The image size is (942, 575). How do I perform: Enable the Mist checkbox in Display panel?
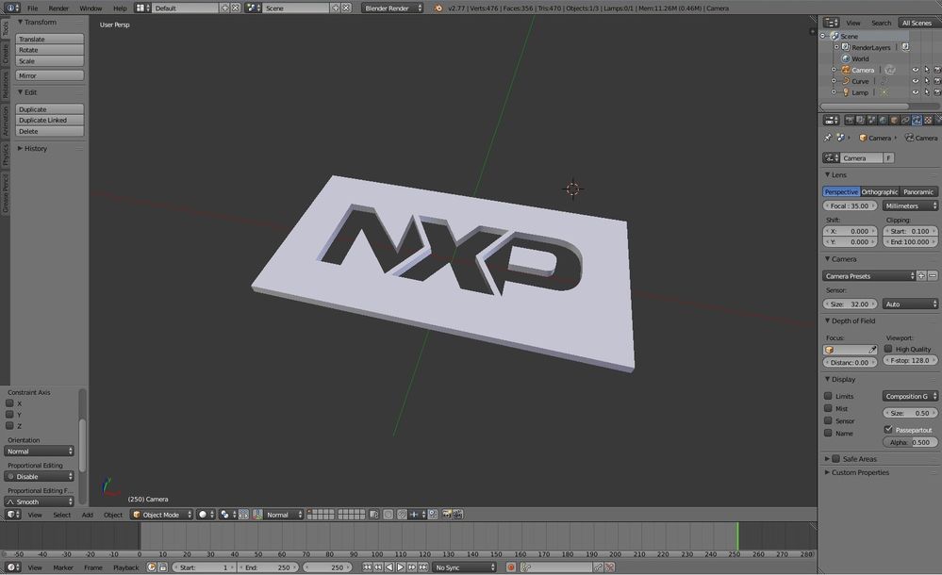point(829,408)
